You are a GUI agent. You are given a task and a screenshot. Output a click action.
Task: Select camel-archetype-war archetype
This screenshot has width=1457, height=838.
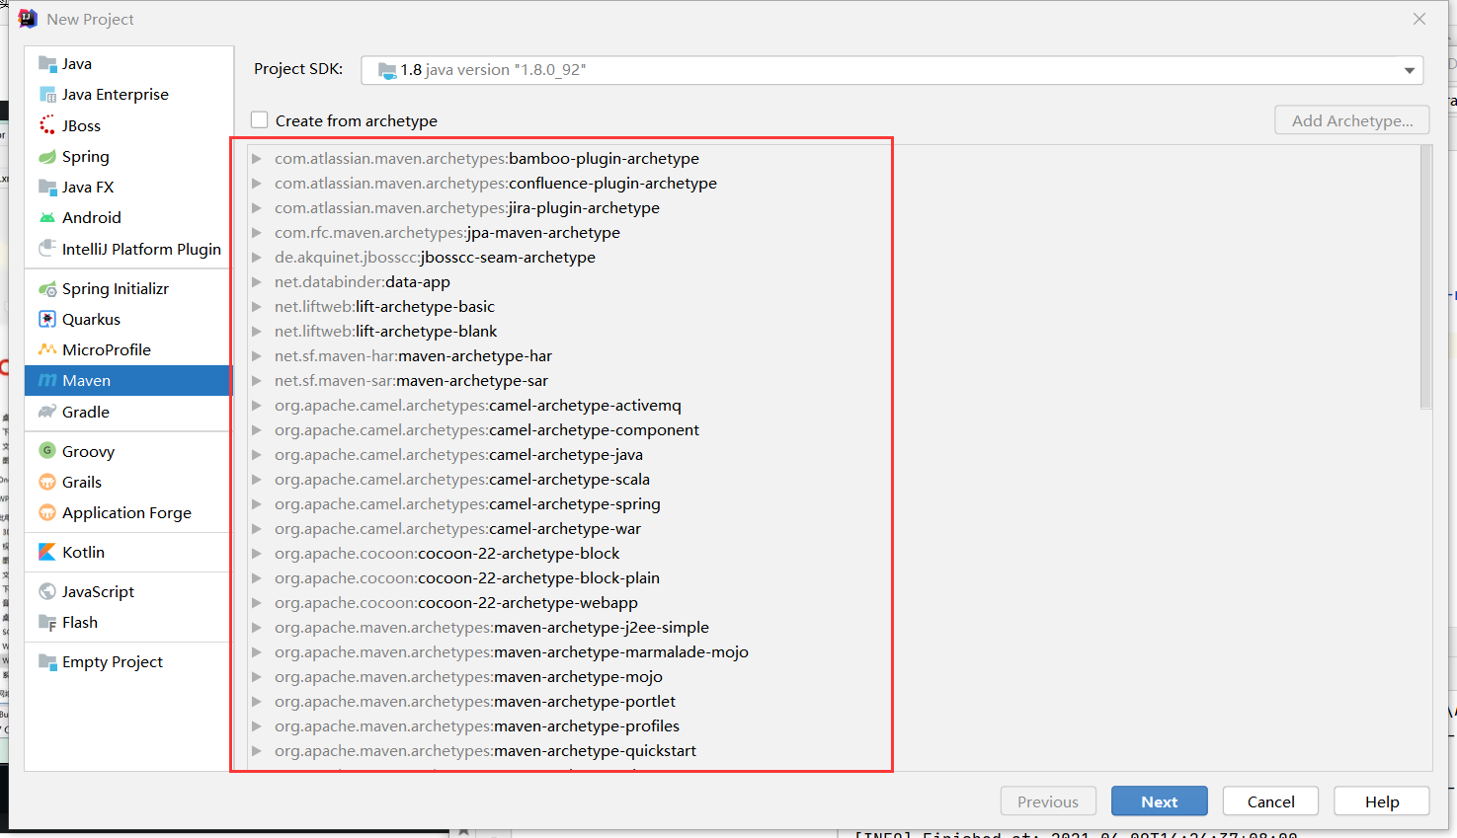click(x=457, y=528)
